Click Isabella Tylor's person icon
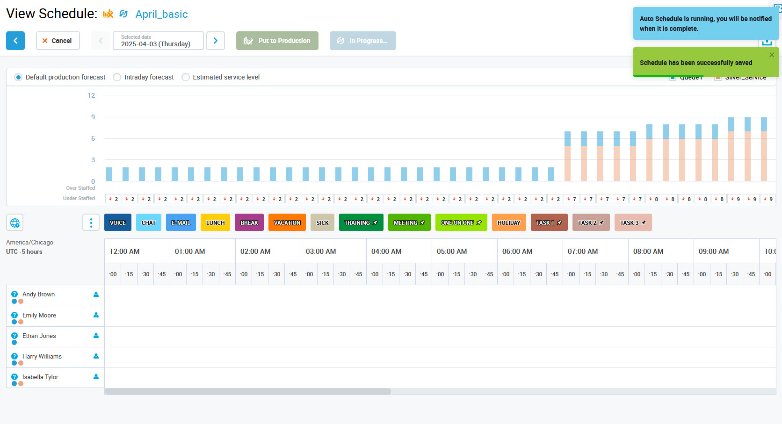The width and height of the screenshot is (782, 424). point(96,377)
